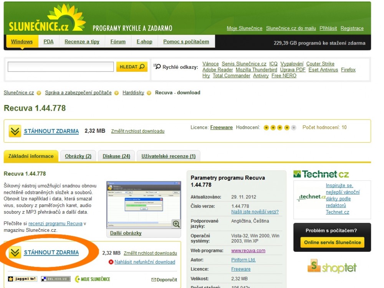This screenshot has width=384, height=288.
Task: Click the yellow download arrow icon at top
Action: point(15,132)
